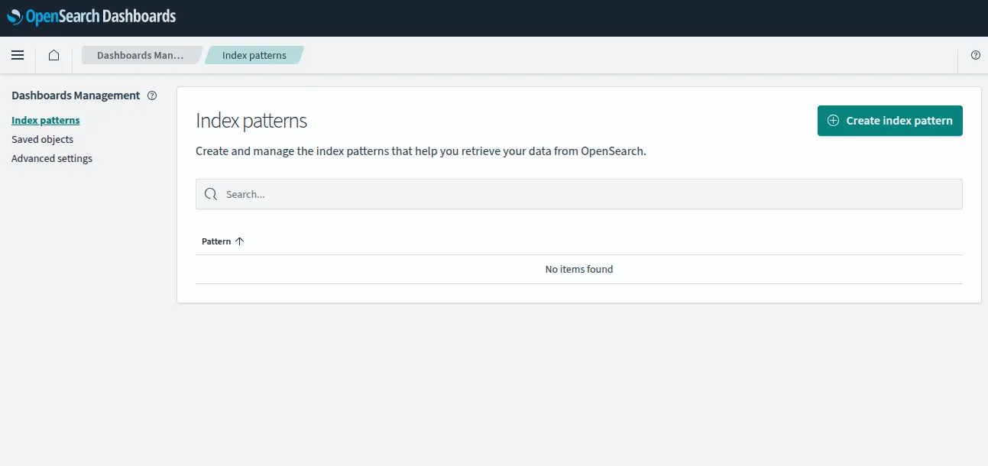The width and height of the screenshot is (988, 466).
Task: Select Index patterns in the sidebar
Action: point(46,120)
